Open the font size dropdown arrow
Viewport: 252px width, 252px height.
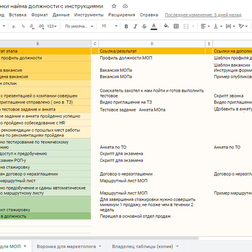click(116, 26)
